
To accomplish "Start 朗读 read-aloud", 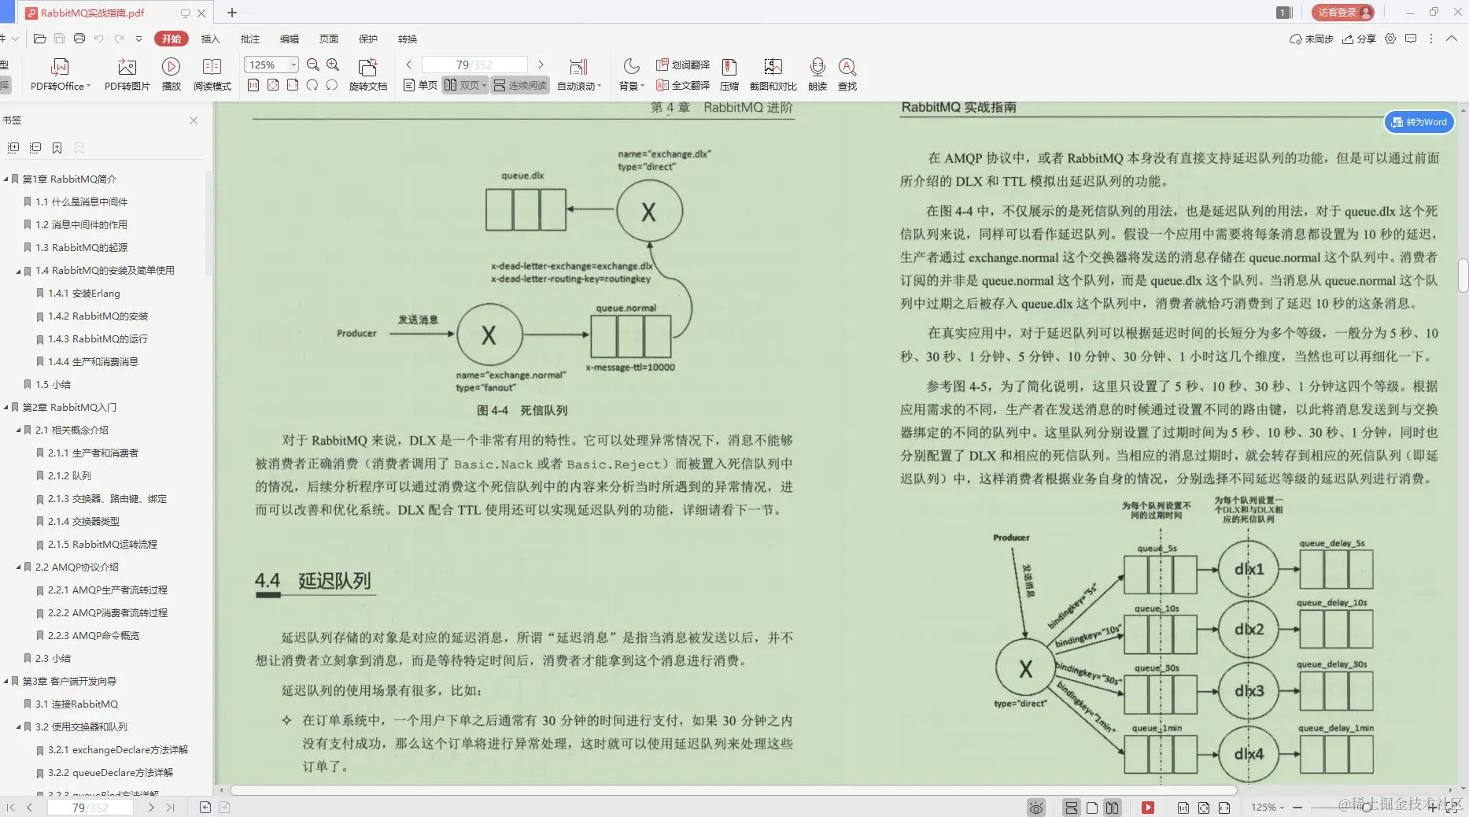I will pos(818,73).
